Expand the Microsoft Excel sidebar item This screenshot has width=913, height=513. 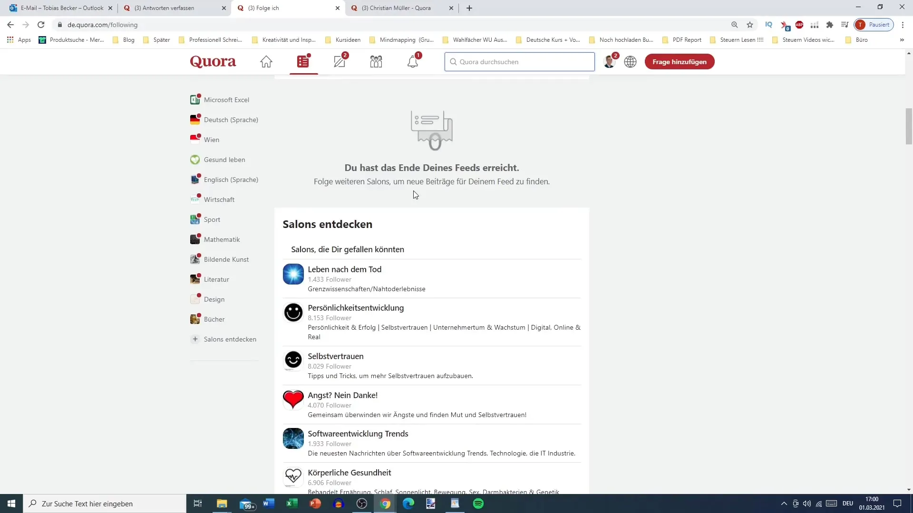226,100
